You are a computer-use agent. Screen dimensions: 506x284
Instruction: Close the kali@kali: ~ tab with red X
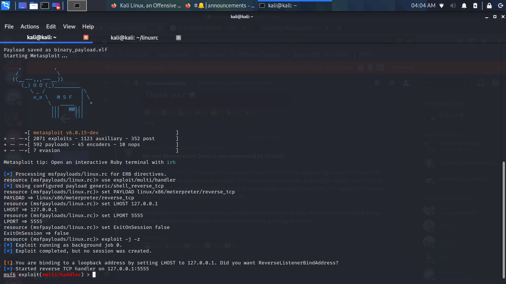point(86,37)
